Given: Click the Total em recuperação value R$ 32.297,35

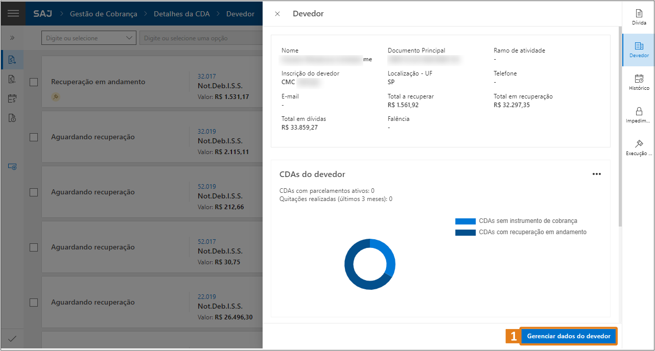Looking at the screenshot, I should click(512, 105).
